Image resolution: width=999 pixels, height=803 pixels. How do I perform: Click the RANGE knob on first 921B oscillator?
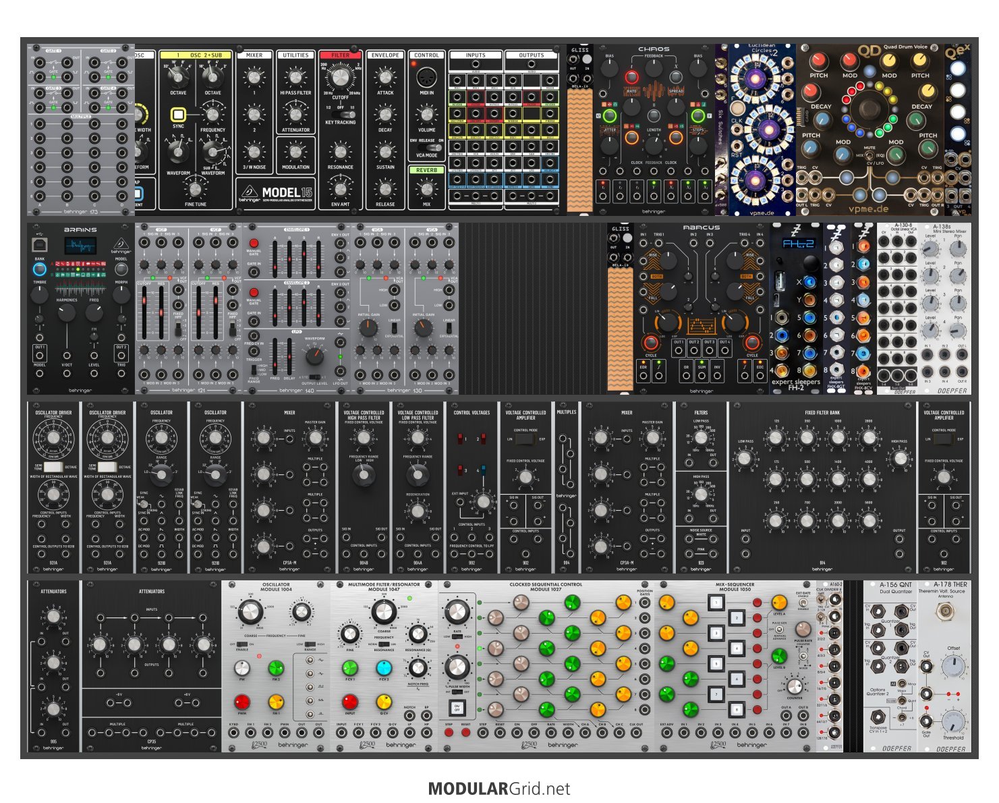pos(161,476)
